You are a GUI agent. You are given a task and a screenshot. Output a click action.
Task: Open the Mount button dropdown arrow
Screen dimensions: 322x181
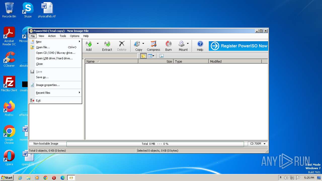tap(188, 44)
